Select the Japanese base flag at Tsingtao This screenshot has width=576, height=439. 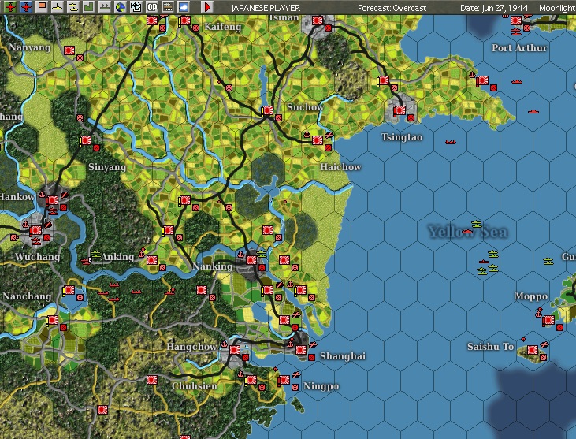pos(399,110)
